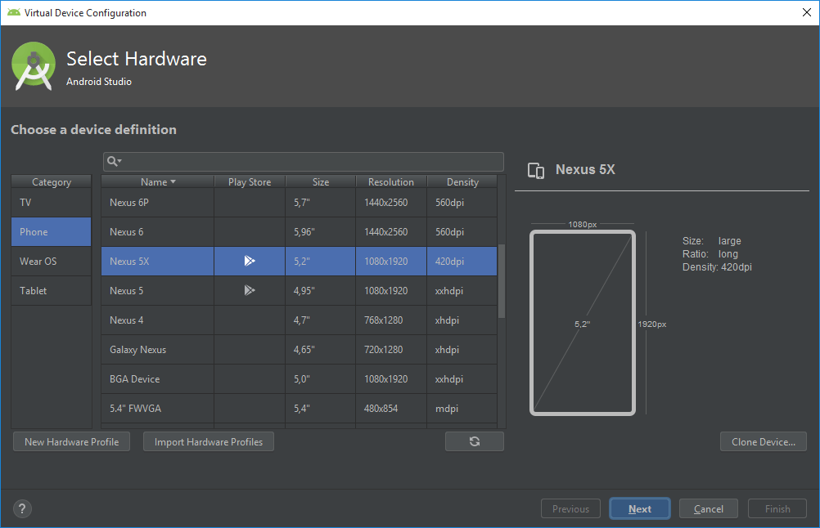Refresh the device definition list
Image resolution: width=820 pixels, height=528 pixels.
475,441
